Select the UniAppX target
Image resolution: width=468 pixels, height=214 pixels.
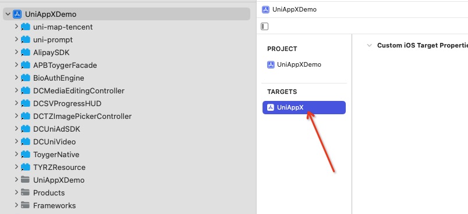coord(304,108)
